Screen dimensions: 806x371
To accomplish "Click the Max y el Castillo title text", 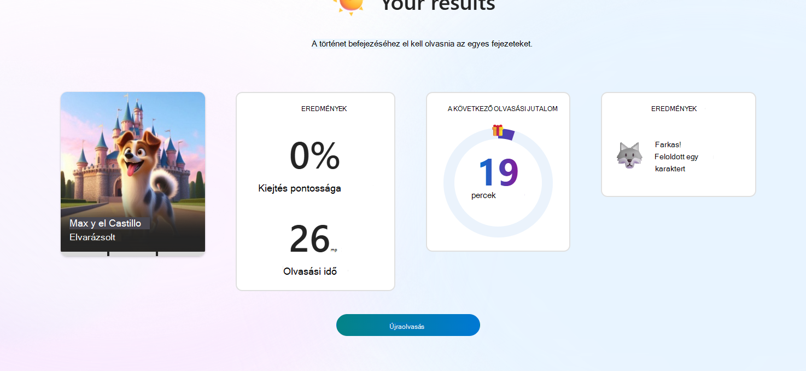I will tap(106, 223).
